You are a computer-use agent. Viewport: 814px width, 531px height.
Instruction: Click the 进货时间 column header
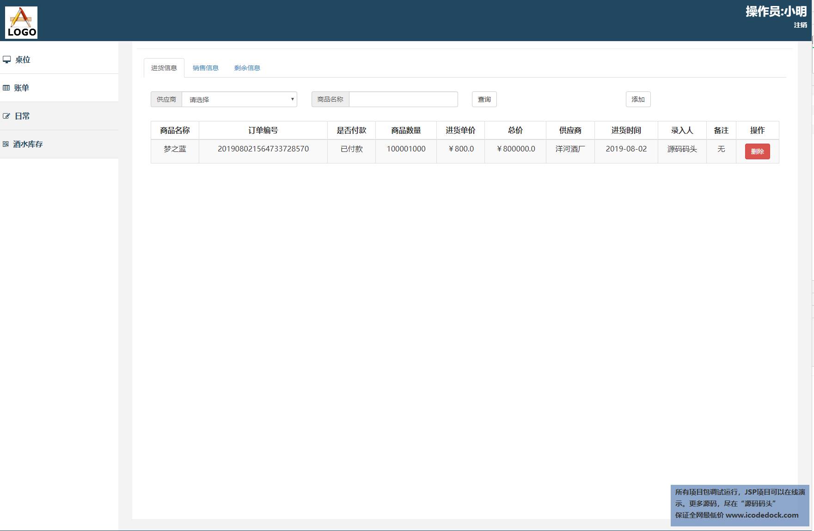pyautogui.click(x=626, y=130)
